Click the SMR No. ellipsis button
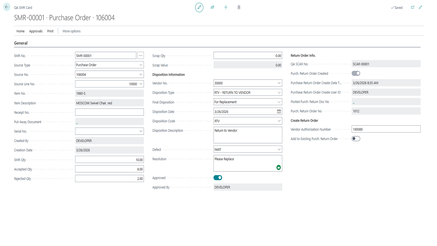Viewport: 437px width, 246px height. coord(140,56)
